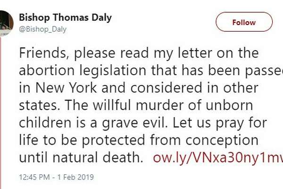This screenshot has width=283, height=189.
Task: Click the pink vertical thread bar
Action: tap(1, 112)
